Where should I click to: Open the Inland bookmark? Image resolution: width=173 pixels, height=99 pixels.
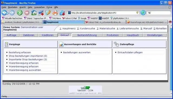pos(28,18)
